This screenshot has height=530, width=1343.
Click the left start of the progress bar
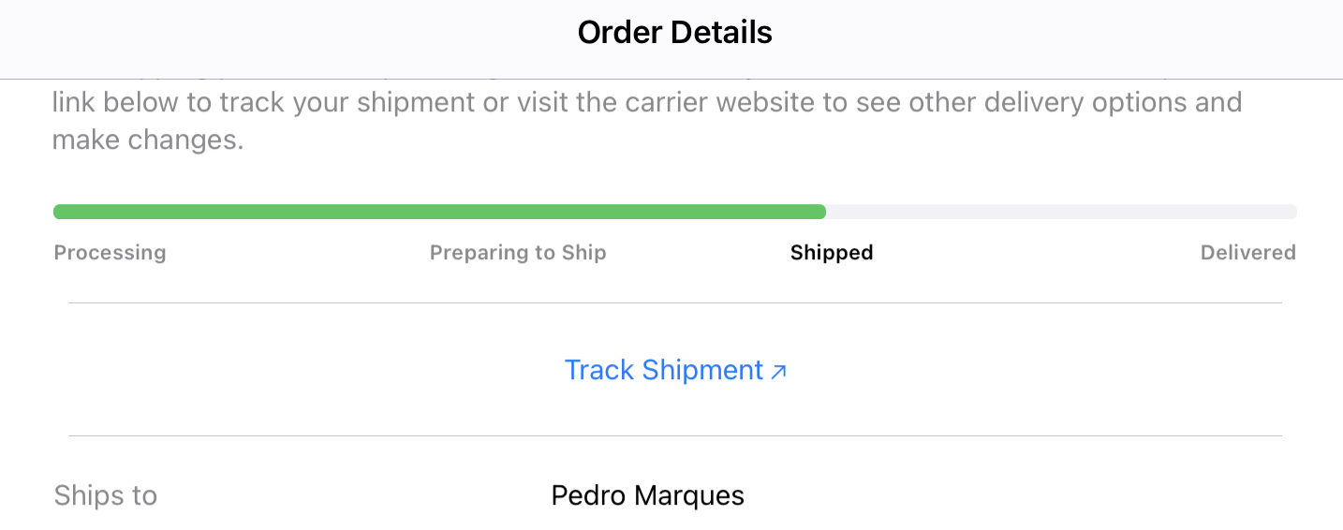coord(60,212)
